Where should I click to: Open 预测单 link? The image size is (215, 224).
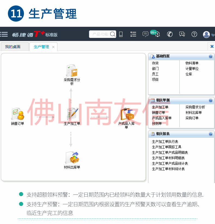pyautogui.click(x=157, y=123)
